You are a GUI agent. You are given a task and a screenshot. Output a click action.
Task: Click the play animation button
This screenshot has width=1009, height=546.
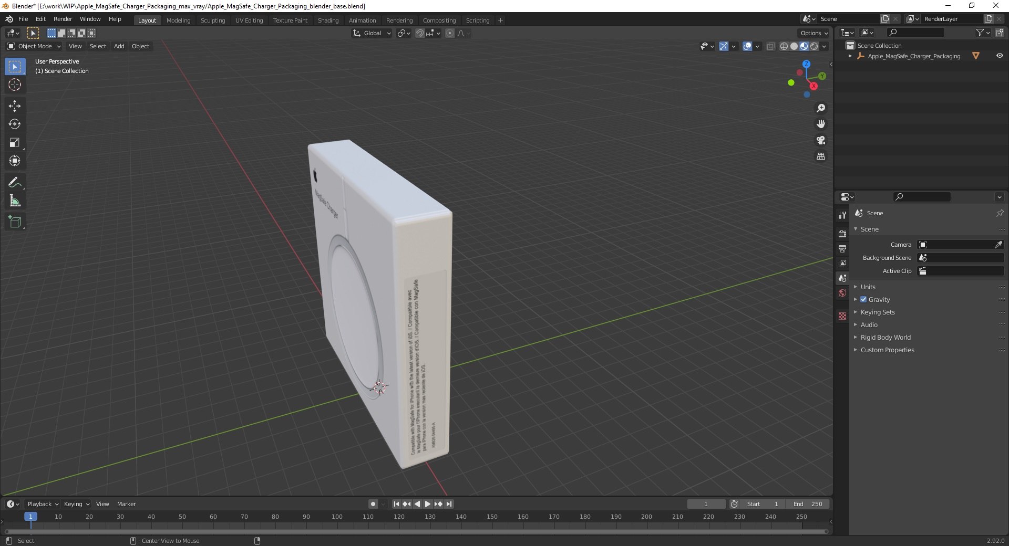pos(427,504)
